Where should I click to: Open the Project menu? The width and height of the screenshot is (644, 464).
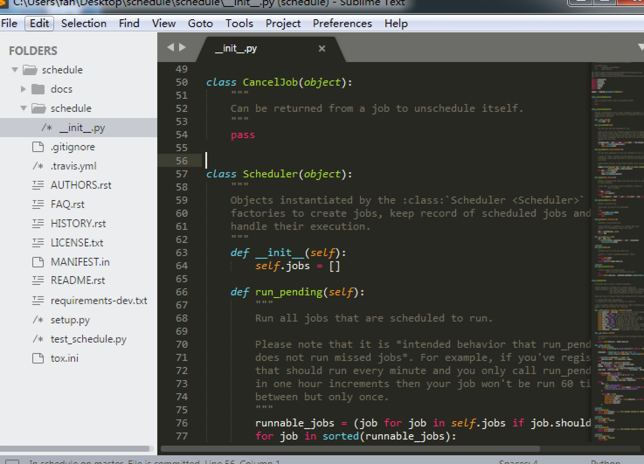coord(283,23)
